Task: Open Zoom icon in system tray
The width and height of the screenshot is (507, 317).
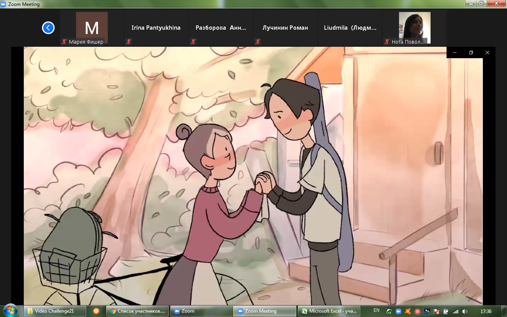Action: pos(398,311)
